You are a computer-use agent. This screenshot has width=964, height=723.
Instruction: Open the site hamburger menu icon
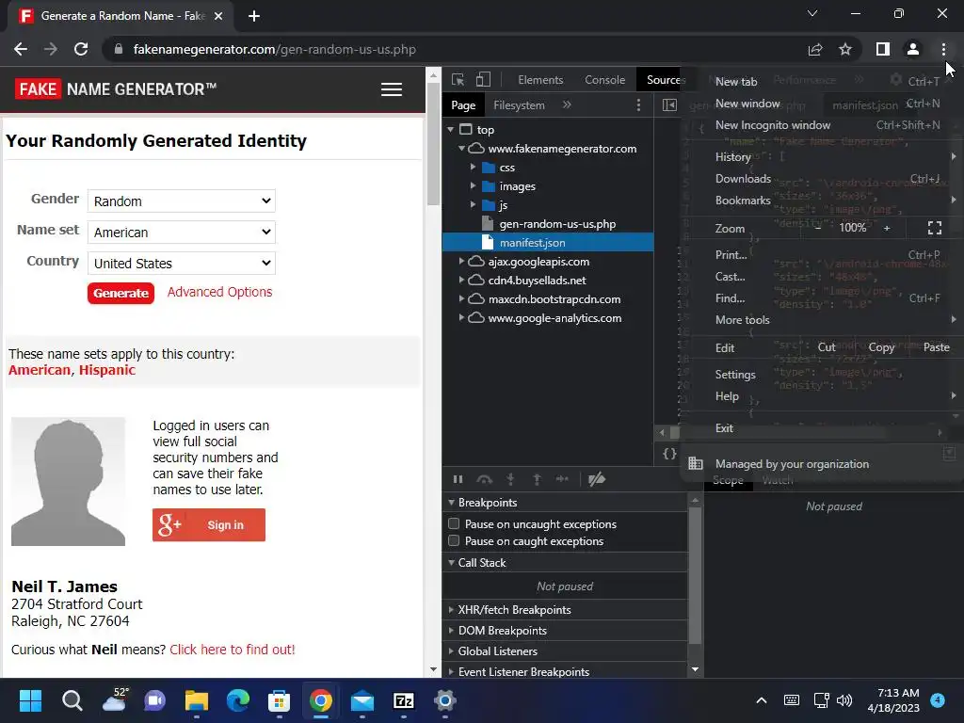392,89
